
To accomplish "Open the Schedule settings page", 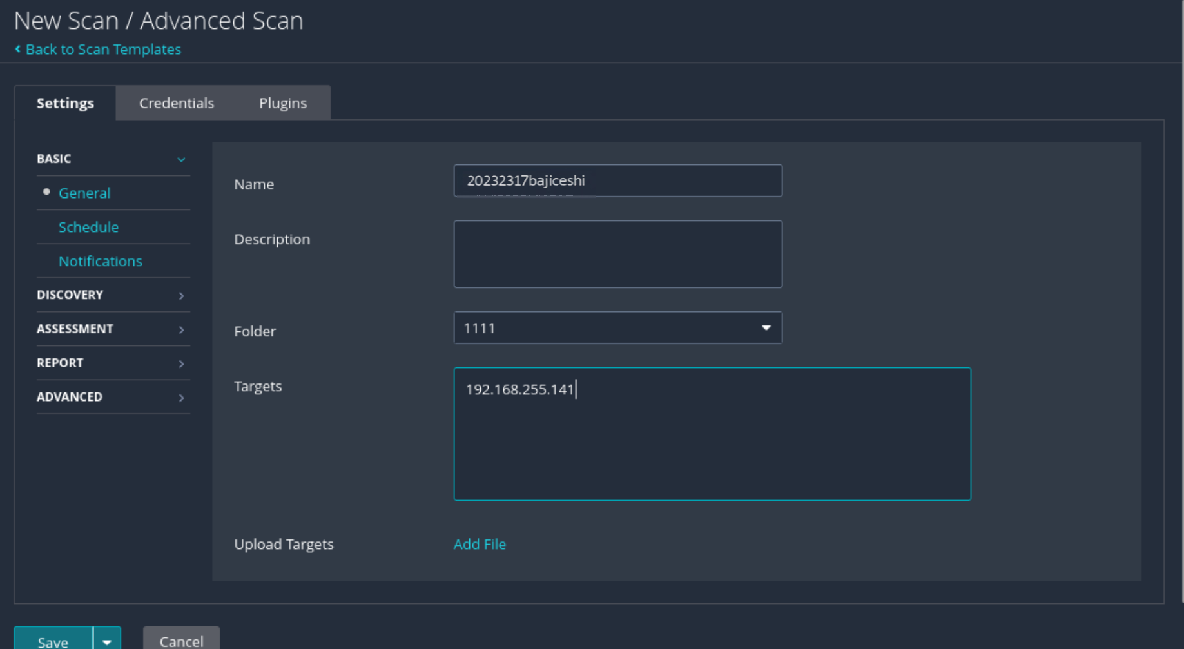I will point(88,227).
